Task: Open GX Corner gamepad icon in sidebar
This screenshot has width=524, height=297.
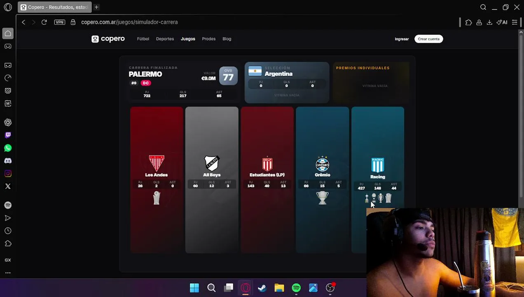Action: click(8, 46)
